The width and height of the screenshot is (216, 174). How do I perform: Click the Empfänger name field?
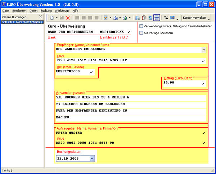[129, 50]
